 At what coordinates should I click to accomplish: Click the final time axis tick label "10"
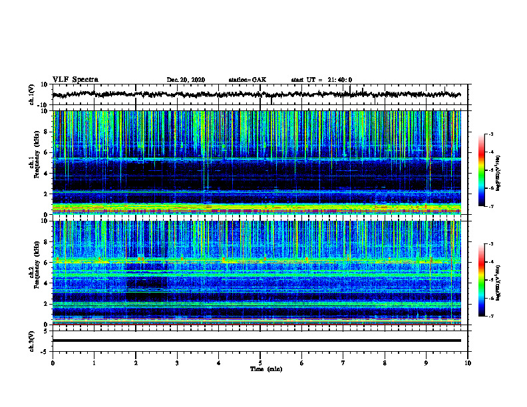click(x=468, y=363)
